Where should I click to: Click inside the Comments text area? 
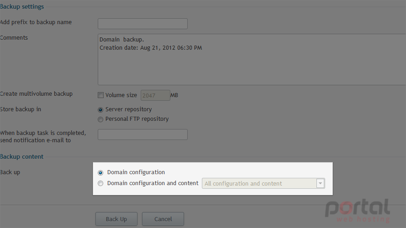[x=252, y=59]
